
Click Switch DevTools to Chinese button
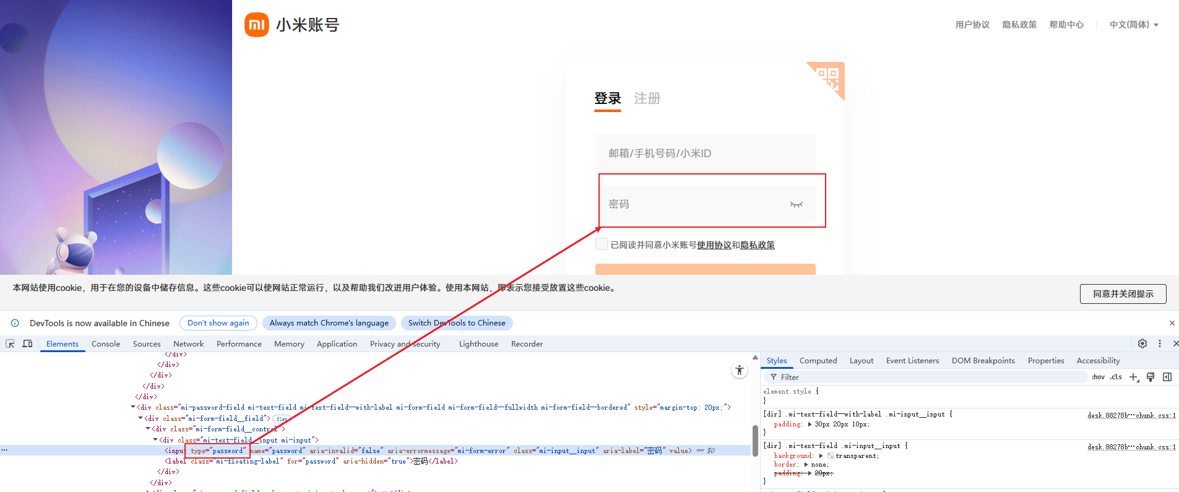click(457, 323)
